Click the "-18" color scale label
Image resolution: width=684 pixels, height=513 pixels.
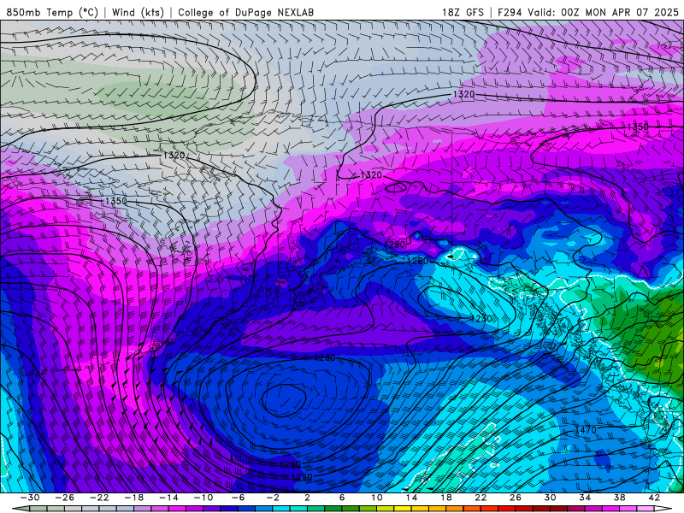[x=134, y=498]
